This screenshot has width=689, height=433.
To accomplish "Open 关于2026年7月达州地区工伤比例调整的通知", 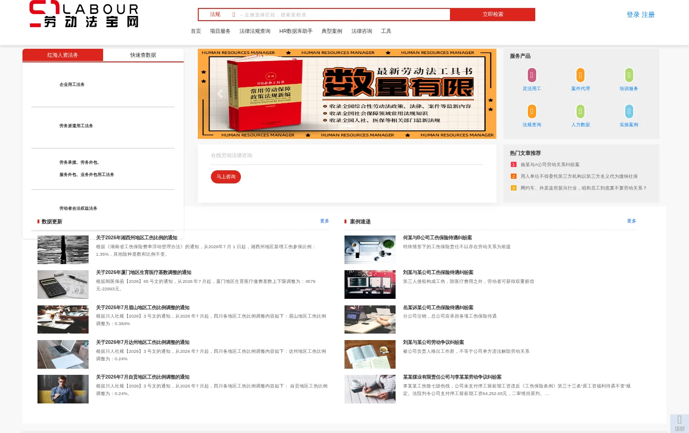I will [143, 342].
